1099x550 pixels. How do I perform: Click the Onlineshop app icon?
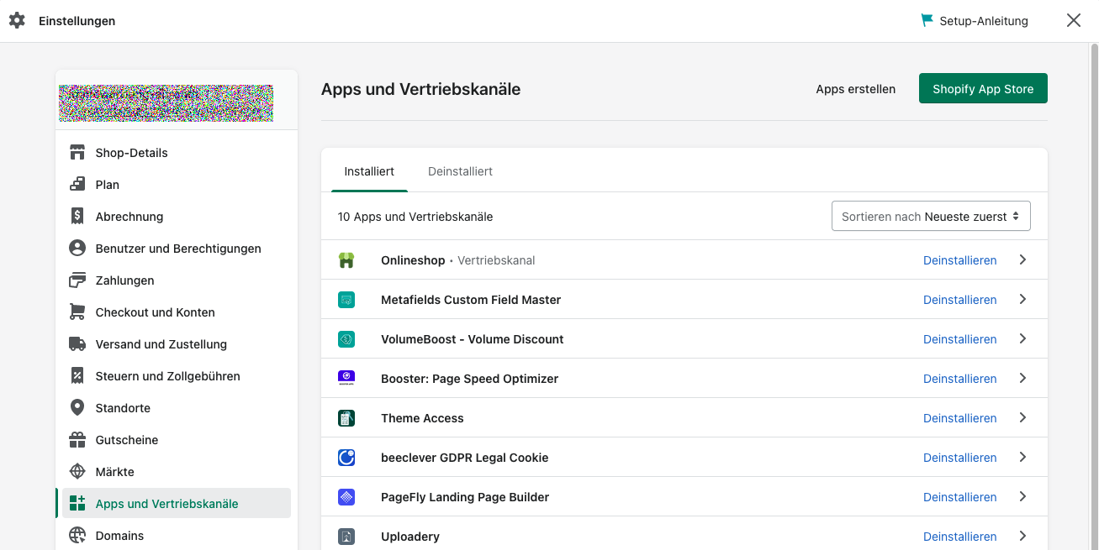tap(346, 260)
